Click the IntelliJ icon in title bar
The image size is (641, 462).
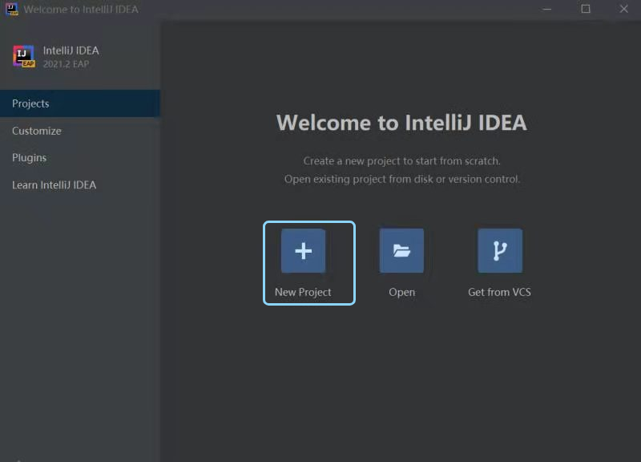[x=11, y=9]
